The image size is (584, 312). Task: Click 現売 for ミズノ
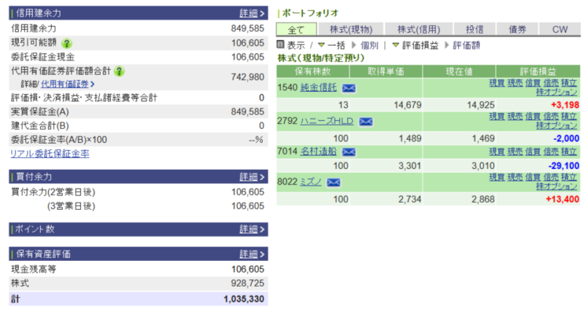click(x=515, y=177)
